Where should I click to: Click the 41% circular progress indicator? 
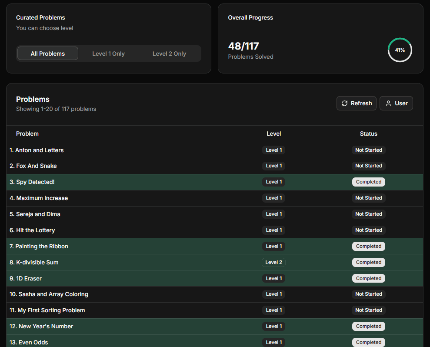coord(400,50)
